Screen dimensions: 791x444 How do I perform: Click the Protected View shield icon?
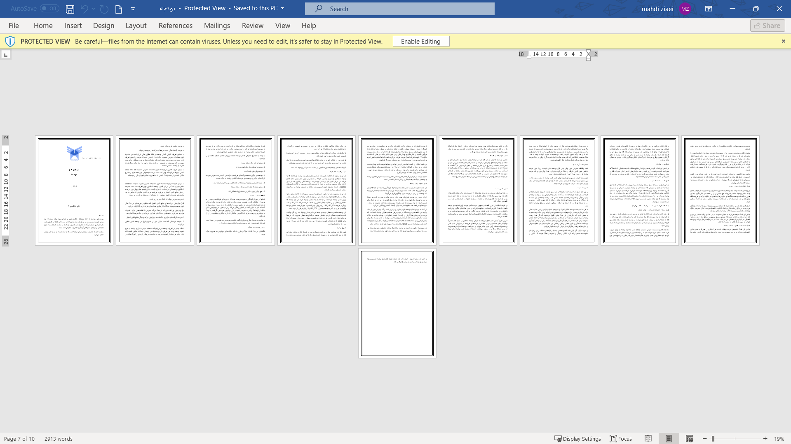pyautogui.click(x=10, y=41)
